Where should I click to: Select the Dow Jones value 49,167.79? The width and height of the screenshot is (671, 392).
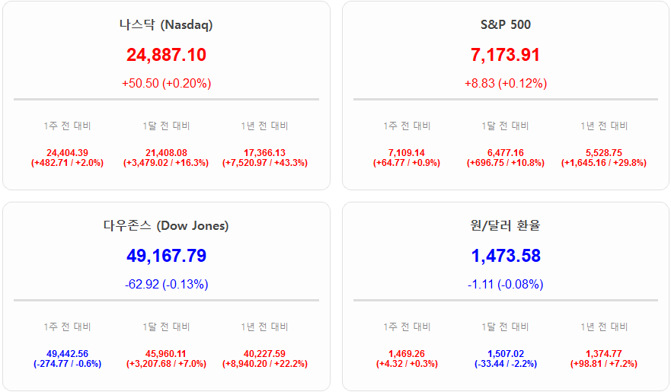[x=166, y=256]
